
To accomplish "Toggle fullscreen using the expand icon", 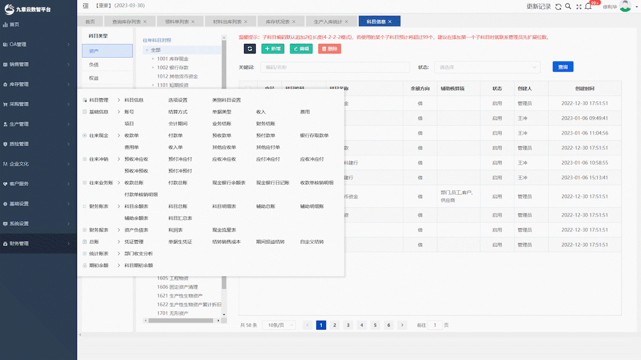I will coord(579,7).
